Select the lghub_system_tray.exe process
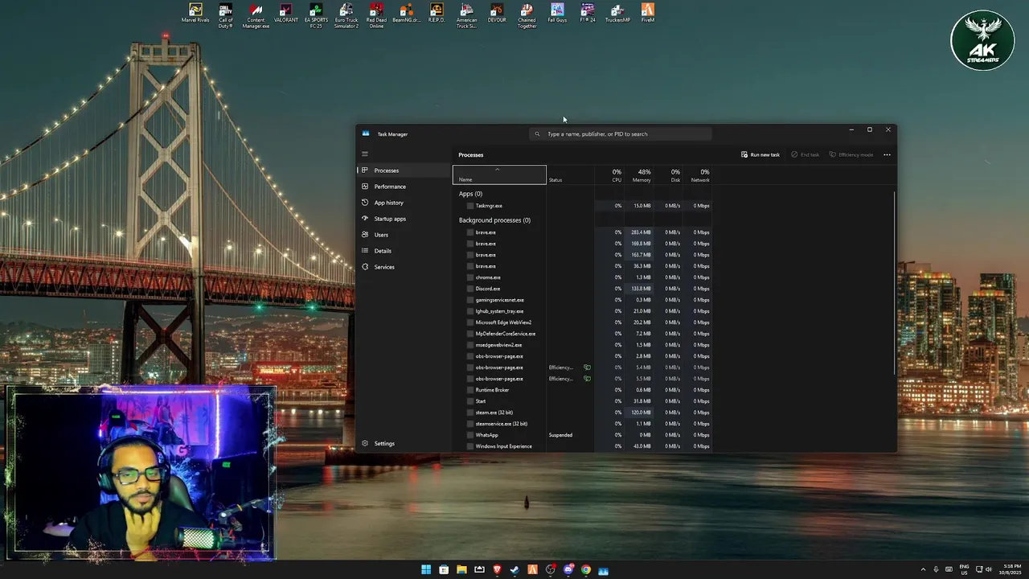This screenshot has height=579, width=1029. 583,311
